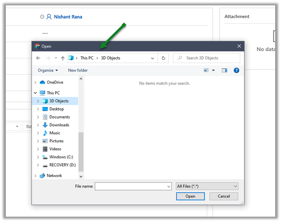Screen dimensions: 281x222
Task: Open the All Files type dropdown
Action: [207, 186]
